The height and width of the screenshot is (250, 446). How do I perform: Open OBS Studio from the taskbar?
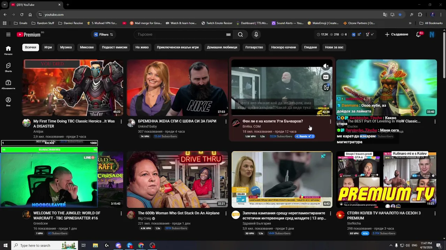click(x=152, y=245)
